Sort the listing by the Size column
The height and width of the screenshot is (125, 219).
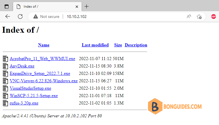pyautogui.click(x=118, y=45)
